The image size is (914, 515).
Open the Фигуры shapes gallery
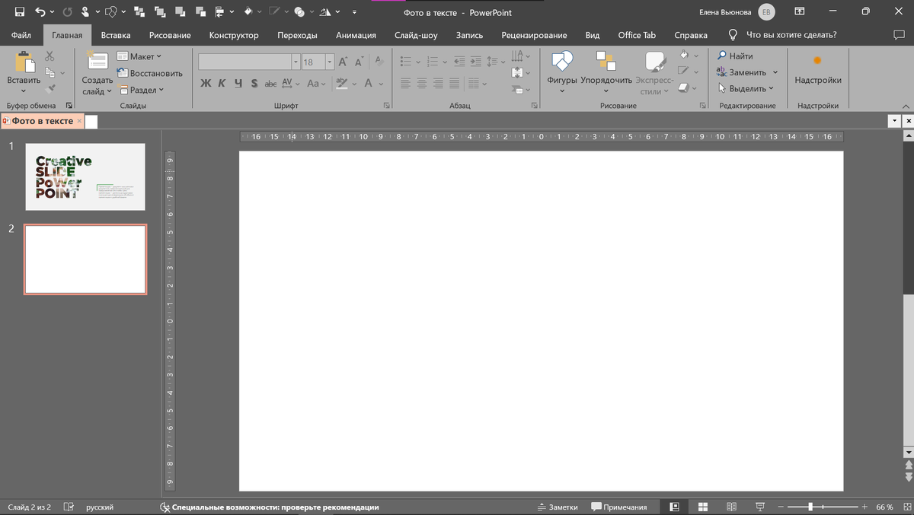(561, 62)
